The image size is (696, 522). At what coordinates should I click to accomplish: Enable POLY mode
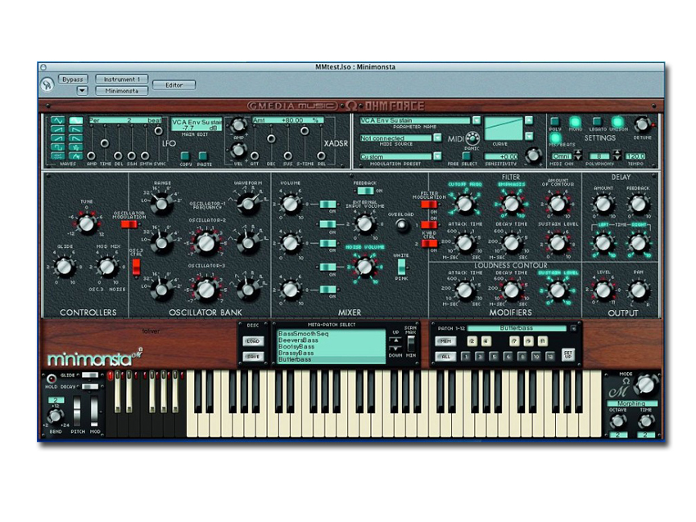point(554,121)
